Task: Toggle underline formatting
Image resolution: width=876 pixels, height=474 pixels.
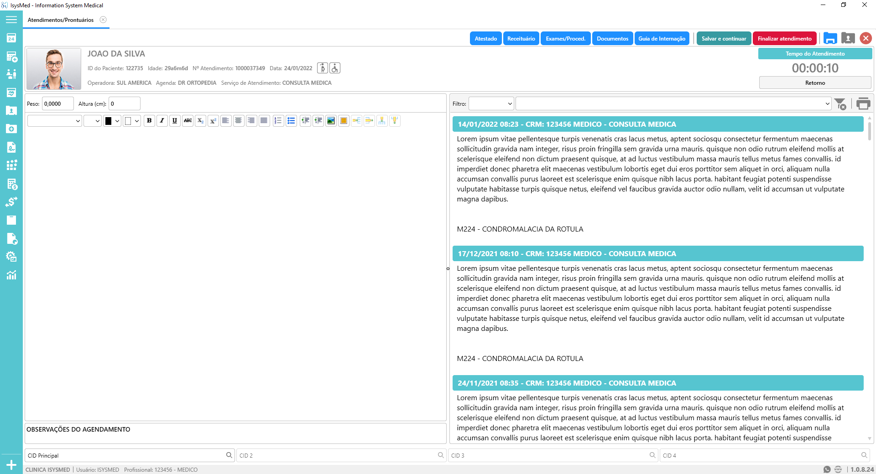Action: pos(175,121)
